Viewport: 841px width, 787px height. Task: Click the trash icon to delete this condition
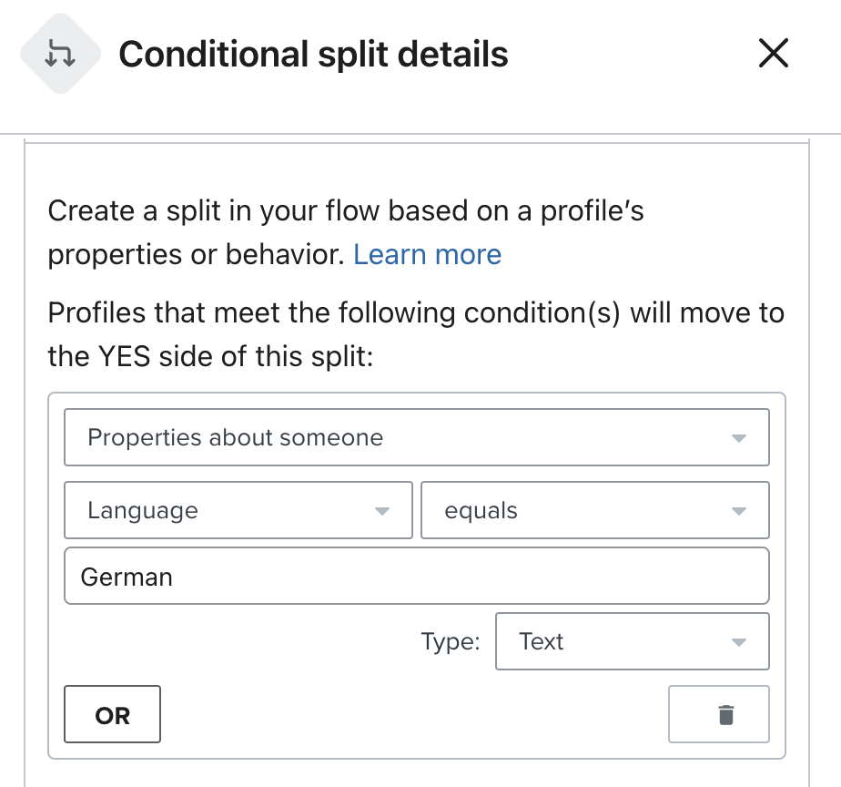pyautogui.click(x=718, y=714)
